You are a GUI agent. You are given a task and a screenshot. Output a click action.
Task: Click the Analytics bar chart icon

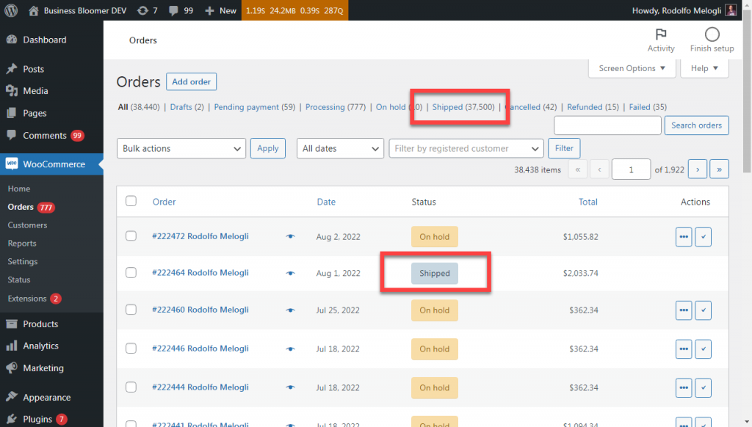12,346
